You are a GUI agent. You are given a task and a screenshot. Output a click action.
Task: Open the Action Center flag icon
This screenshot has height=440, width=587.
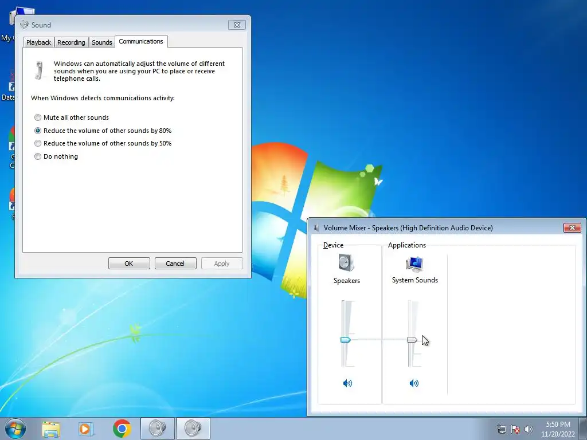515,429
